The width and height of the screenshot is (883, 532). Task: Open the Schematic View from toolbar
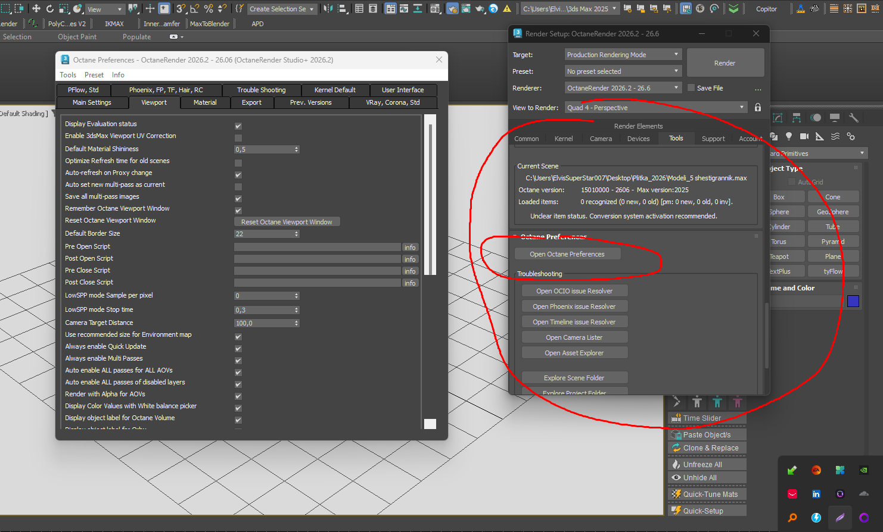pyautogui.click(x=418, y=9)
